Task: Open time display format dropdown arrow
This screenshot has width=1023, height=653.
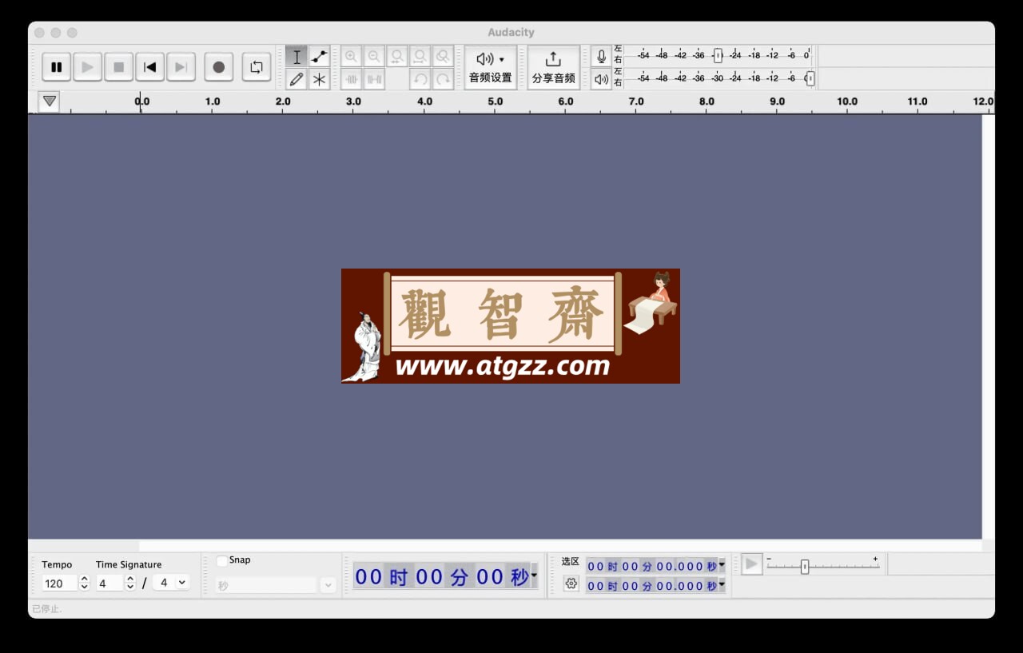Action: point(534,575)
